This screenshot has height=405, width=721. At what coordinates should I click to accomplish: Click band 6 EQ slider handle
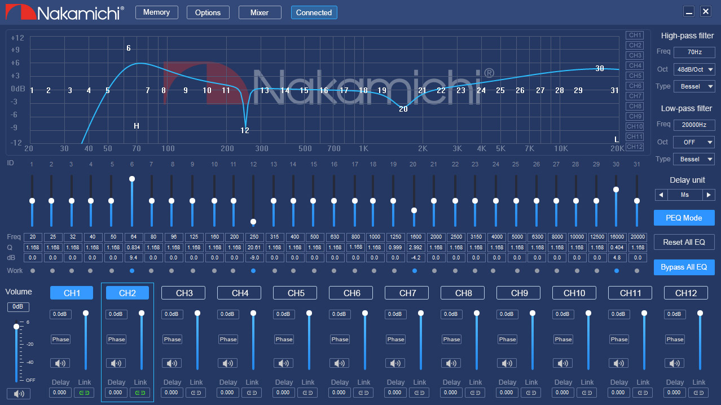tap(132, 179)
